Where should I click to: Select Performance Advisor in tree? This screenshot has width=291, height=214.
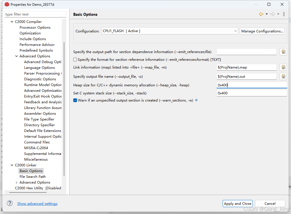(x=37, y=45)
